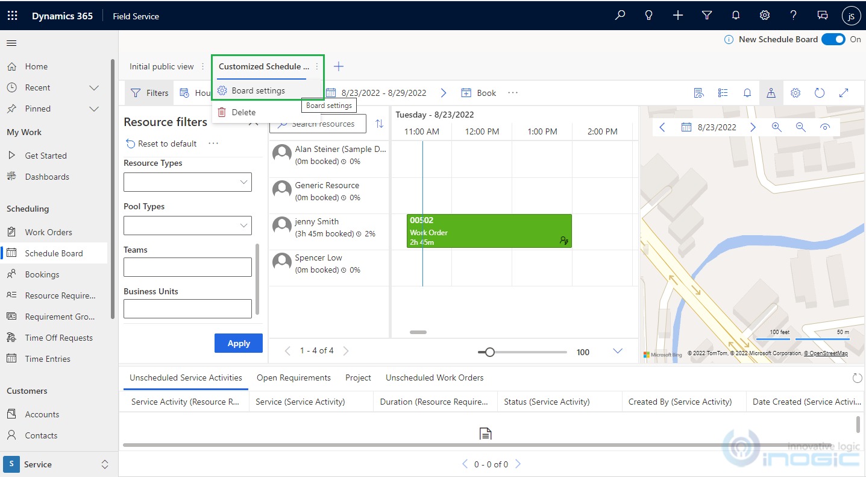Turn off the New Schedule Board toggle

click(833, 39)
